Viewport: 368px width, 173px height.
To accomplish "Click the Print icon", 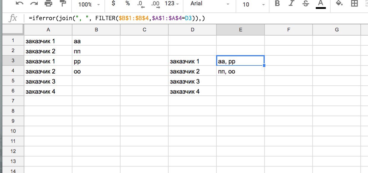I will click(48, 4).
